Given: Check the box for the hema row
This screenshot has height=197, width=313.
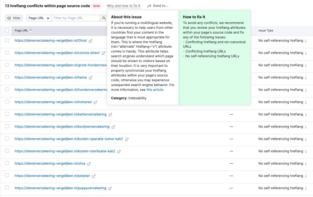Looking at the screenshot, I should [7, 77].
